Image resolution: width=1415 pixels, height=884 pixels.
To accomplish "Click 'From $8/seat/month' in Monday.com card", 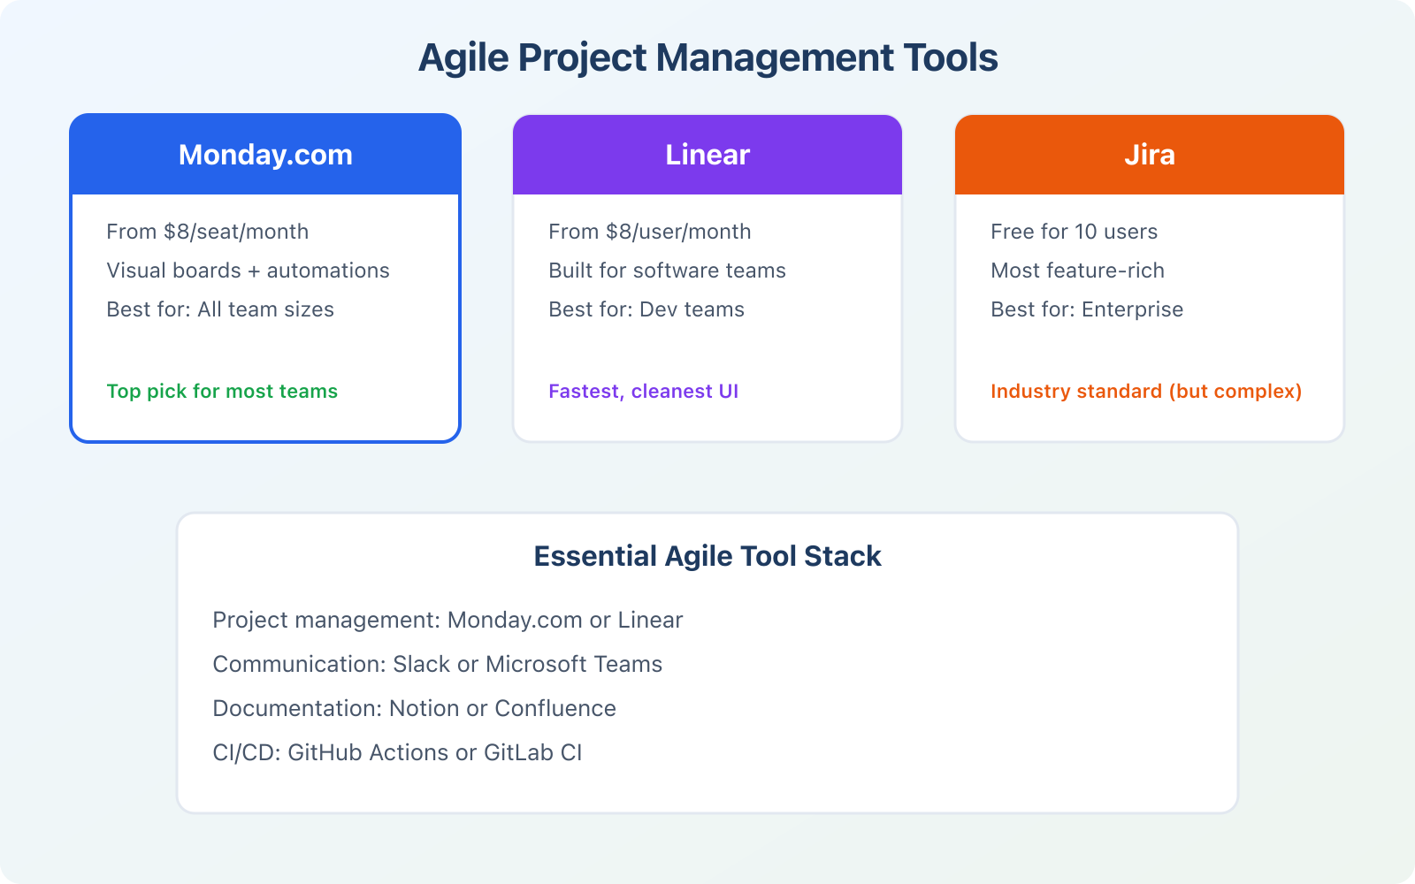I will [x=207, y=232].
